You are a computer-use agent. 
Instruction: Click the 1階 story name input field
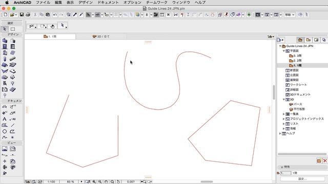coord(310,173)
